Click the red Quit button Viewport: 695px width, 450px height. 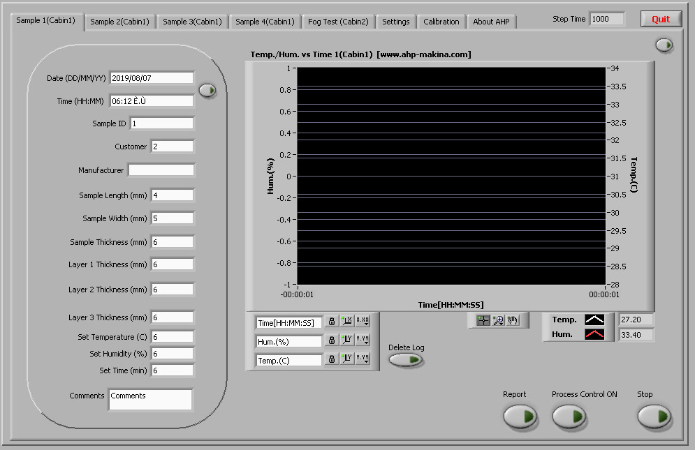[660, 20]
